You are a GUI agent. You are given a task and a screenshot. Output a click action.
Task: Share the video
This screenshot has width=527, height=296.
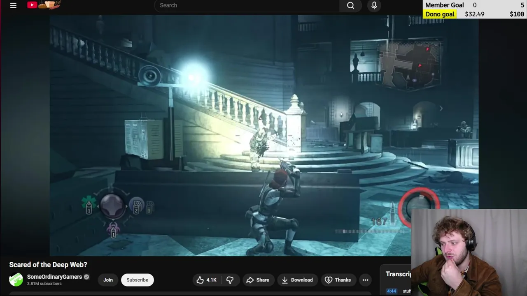pos(258,280)
